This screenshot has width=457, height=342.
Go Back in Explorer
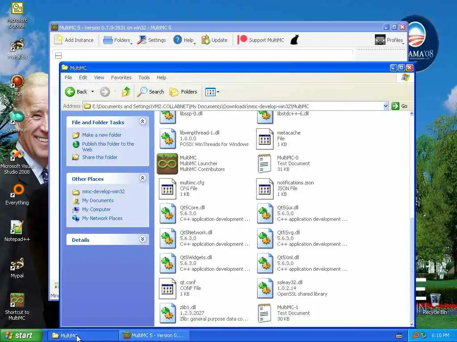(x=76, y=92)
